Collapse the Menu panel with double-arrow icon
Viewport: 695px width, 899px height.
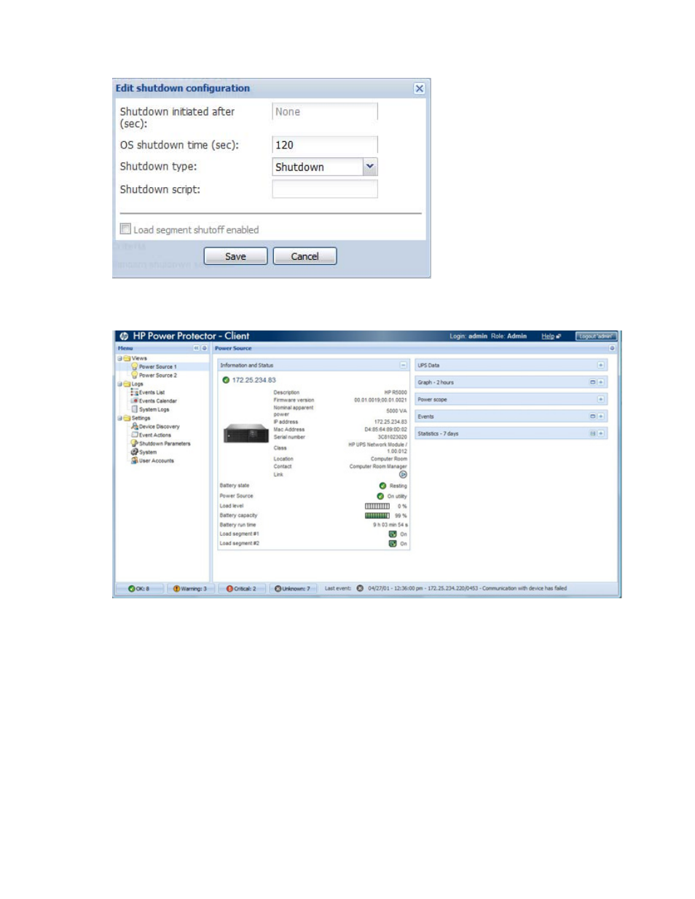[196, 348]
